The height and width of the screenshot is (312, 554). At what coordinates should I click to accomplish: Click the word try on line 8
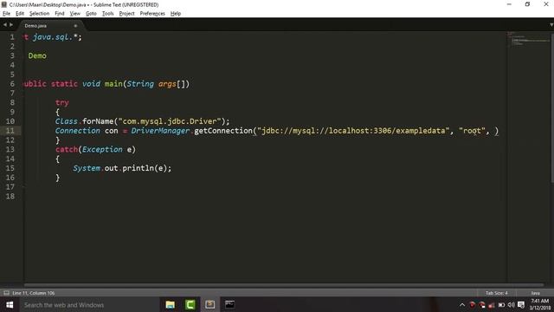(62, 102)
